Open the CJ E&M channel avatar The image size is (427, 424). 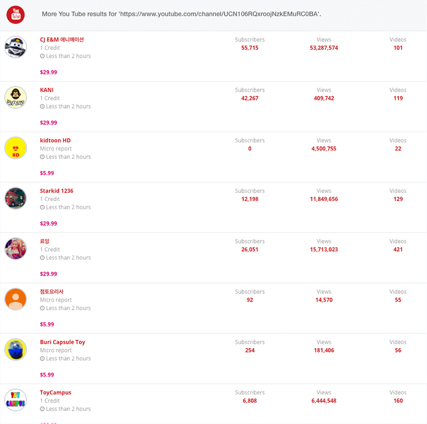pos(16,47)
